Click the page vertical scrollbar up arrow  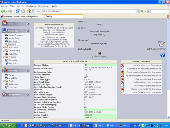click(x=168, y=20)
